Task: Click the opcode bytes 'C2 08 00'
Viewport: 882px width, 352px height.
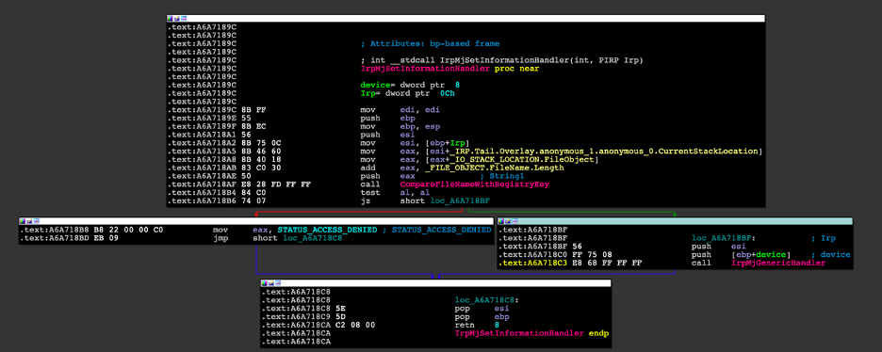Action: tap(354, 325)
